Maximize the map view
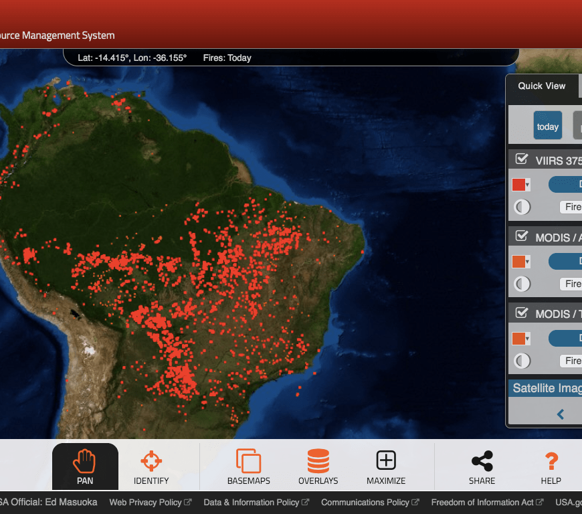This screenshot has width=582, height=514. click(386, 466)
